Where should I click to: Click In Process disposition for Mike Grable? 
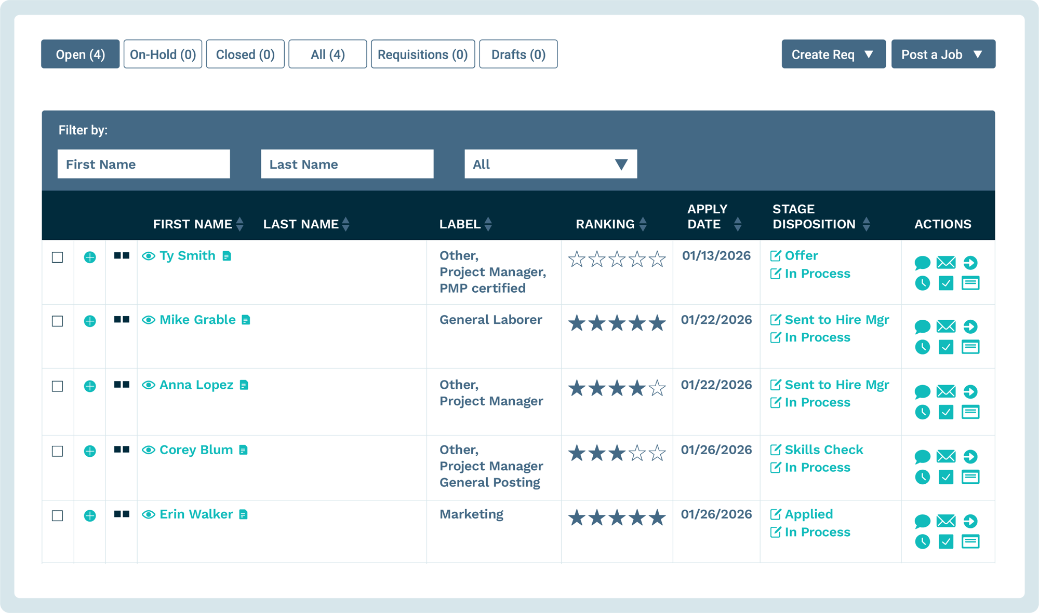817,337
